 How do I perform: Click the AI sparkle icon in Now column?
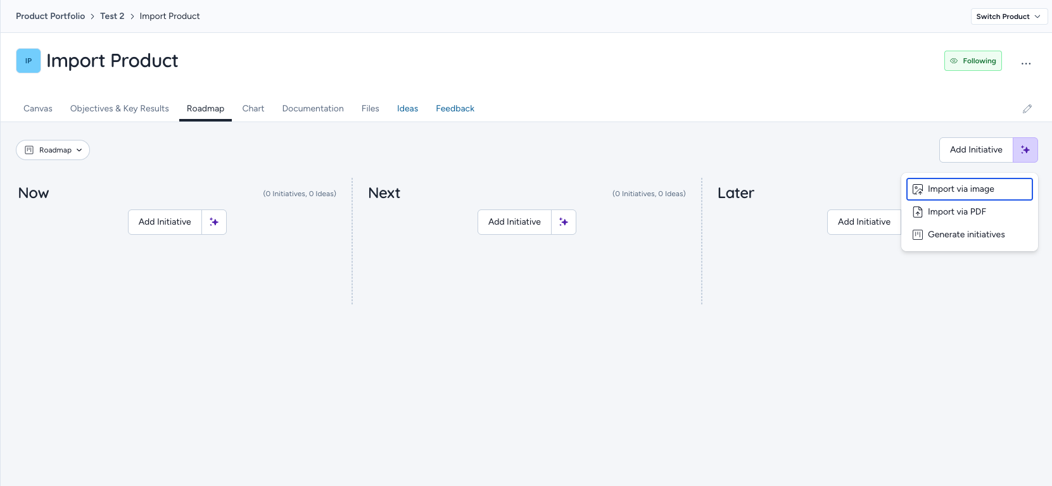tap(214, 222)
